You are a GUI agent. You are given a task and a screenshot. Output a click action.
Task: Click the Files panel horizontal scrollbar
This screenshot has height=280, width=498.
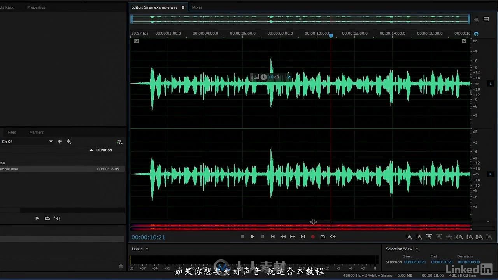coord(72,210)
